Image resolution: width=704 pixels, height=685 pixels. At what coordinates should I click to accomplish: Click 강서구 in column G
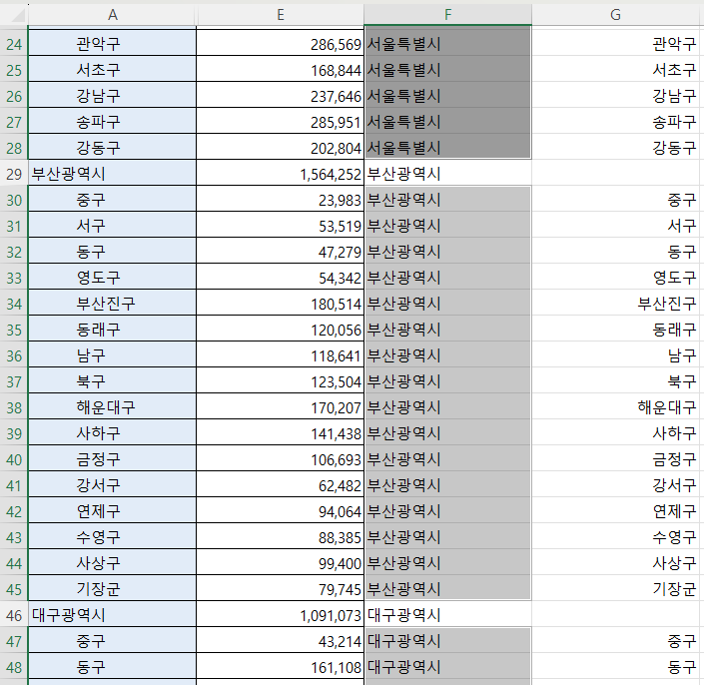coord(674,485)
